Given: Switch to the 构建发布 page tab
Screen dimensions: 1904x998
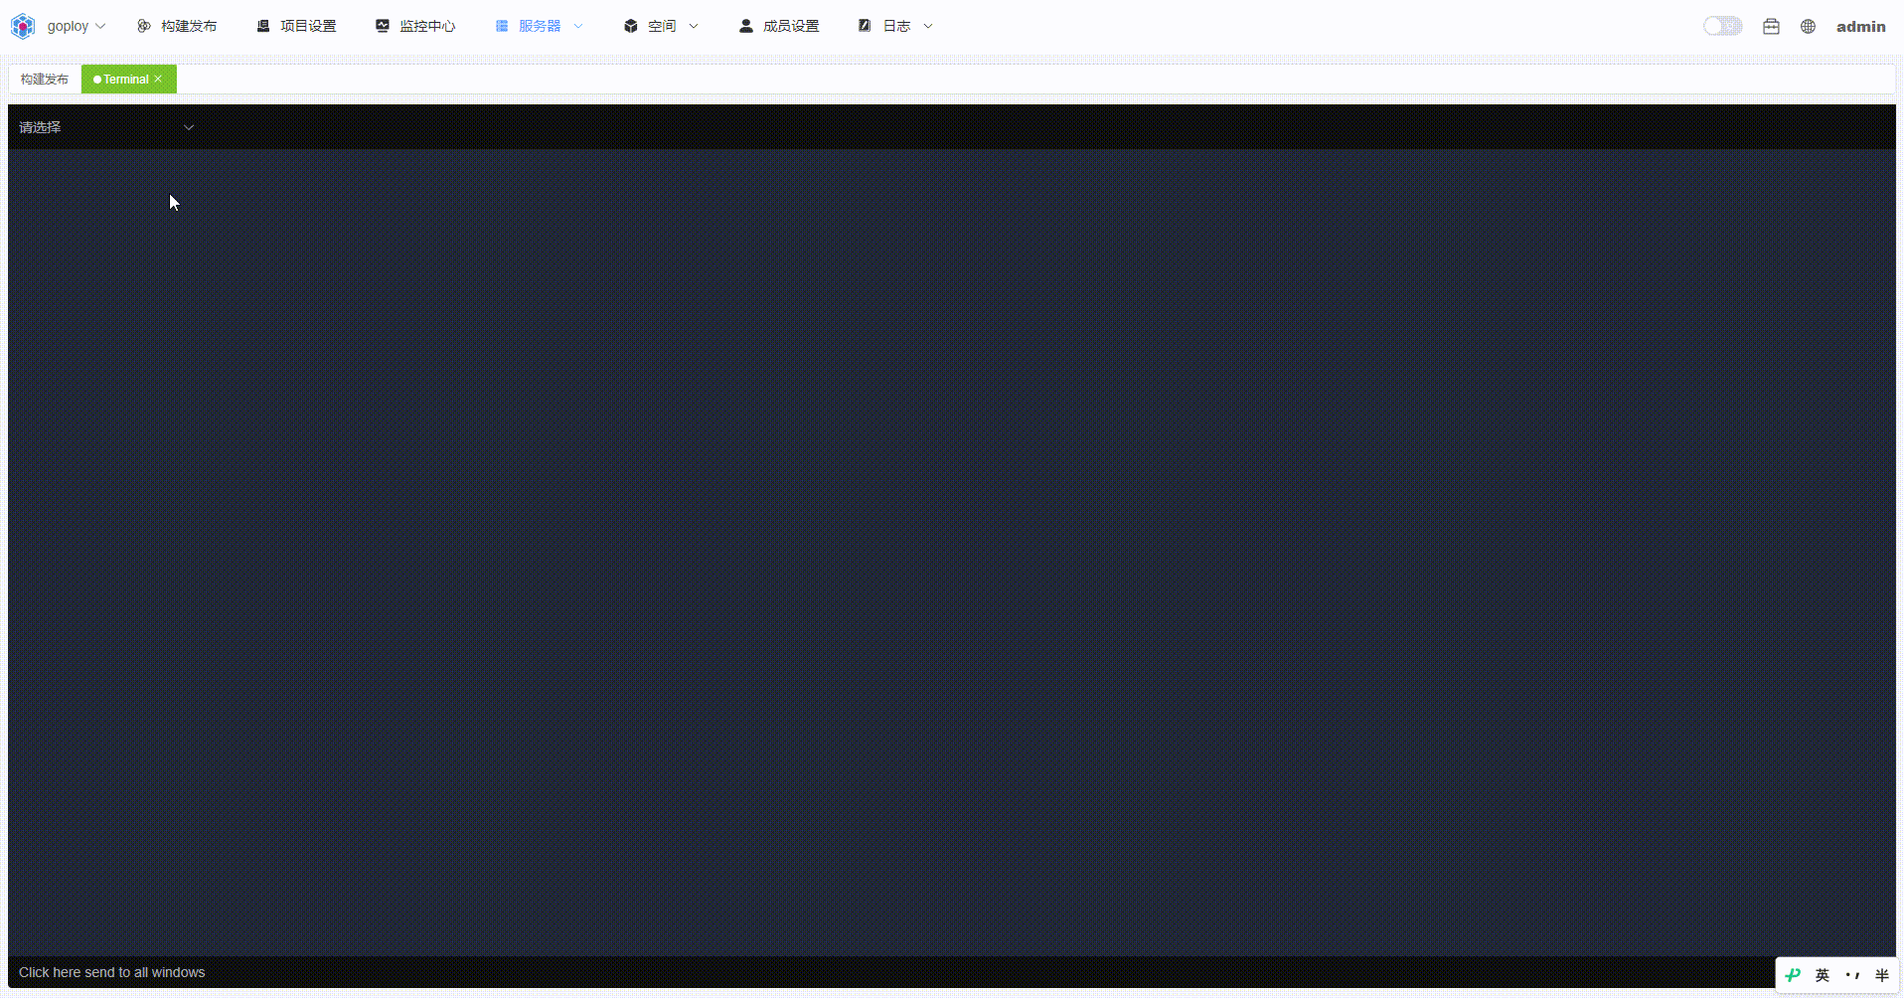Looking at the screenshot, I should coord(45,80).
